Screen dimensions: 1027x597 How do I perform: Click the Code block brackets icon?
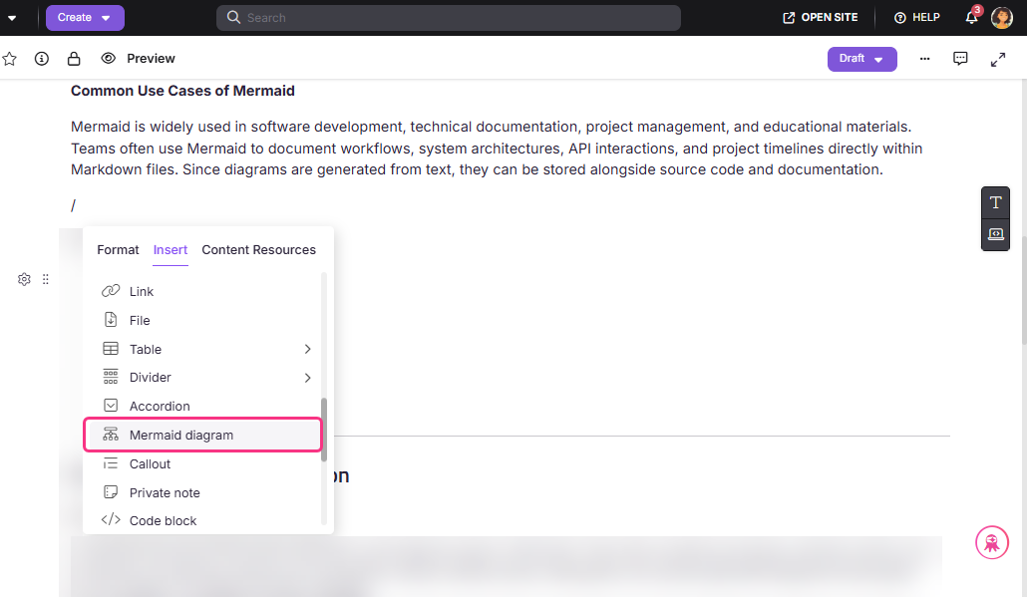coord(111,519)
